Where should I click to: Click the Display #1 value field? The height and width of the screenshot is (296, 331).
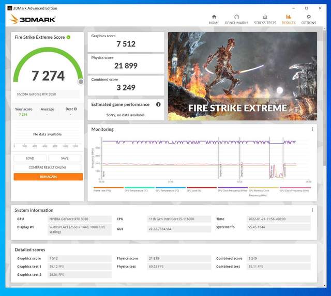[x=79, y=229]
